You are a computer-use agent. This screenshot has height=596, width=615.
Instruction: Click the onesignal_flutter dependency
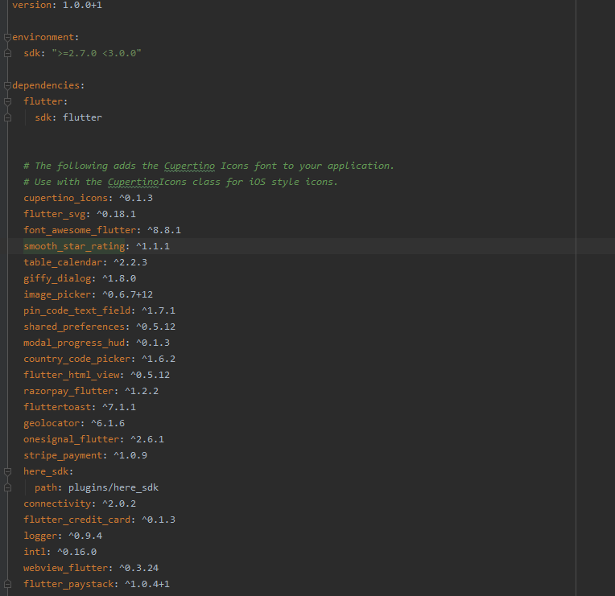(93, 439)
